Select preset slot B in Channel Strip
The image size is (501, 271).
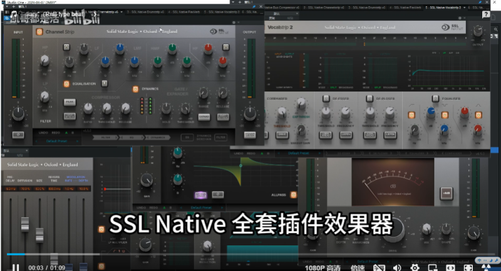[x=73, y=132]
